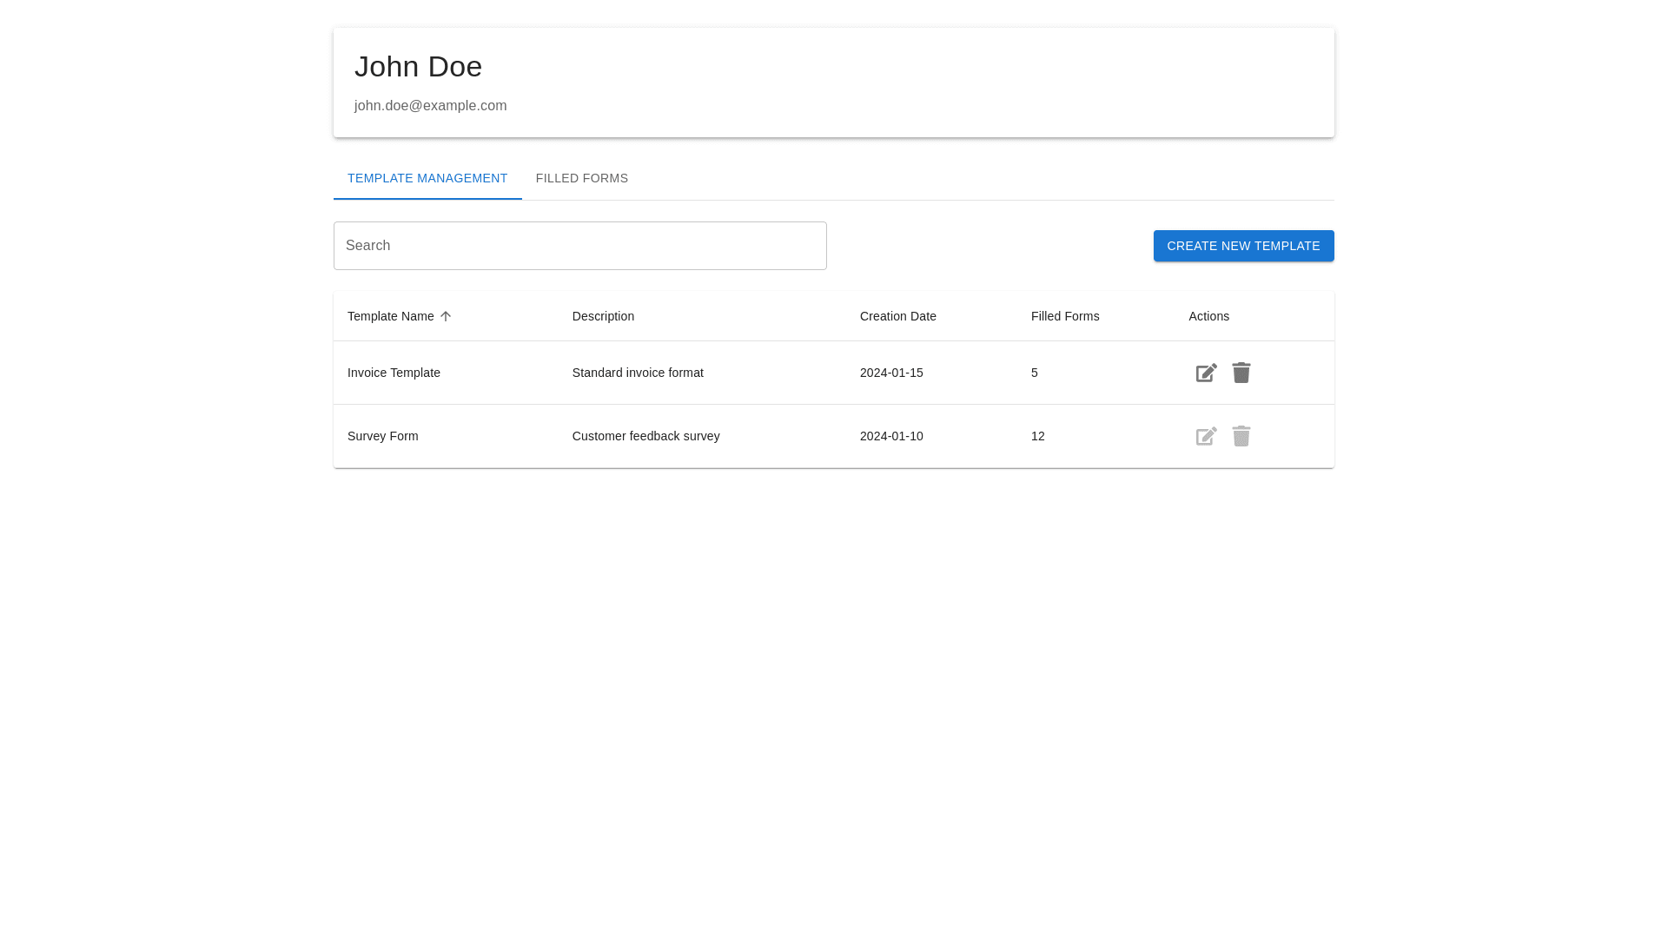The width and height of the screenshot is (1668, 938).
Task: Switch to the Filled Forms tab
Action: point(581,178)
